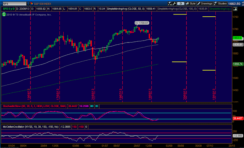The image size is (244, 148).
Task: Click the 1659.92 open value field
Action: pyautogui.click(x=41, y=9)
